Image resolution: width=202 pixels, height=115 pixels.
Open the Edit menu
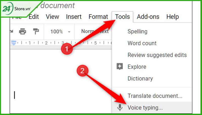[x=34, y=17]
